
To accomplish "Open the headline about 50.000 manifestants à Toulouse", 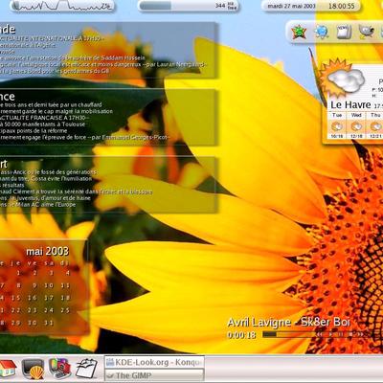I will click(42, 124).
